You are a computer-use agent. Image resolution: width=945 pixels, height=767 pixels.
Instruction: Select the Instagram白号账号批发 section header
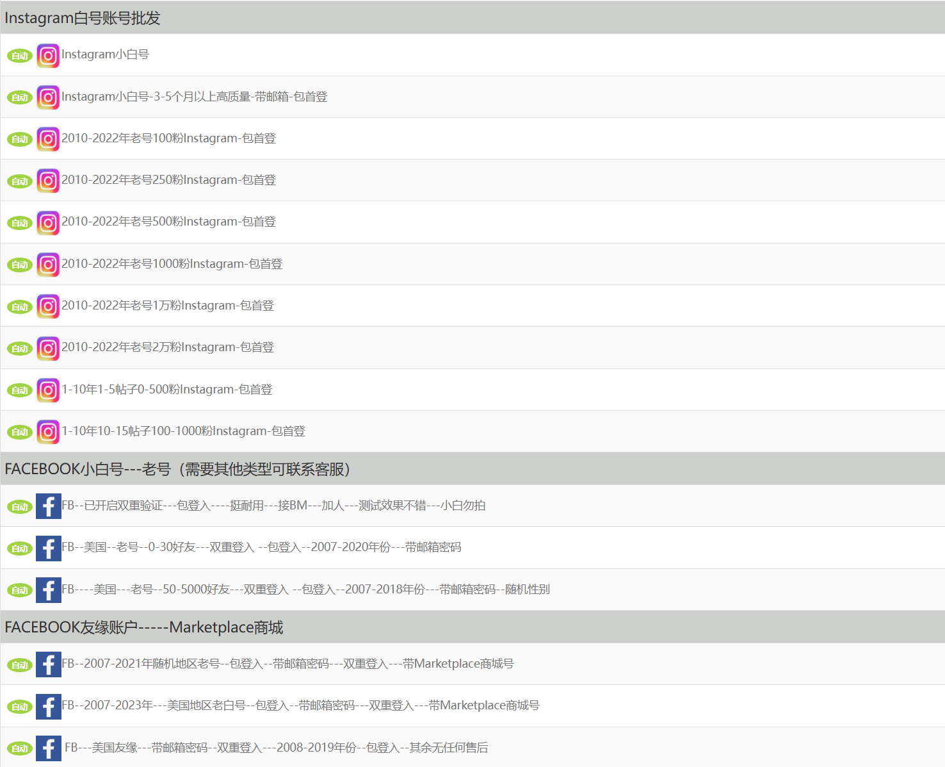click(83, 18)
